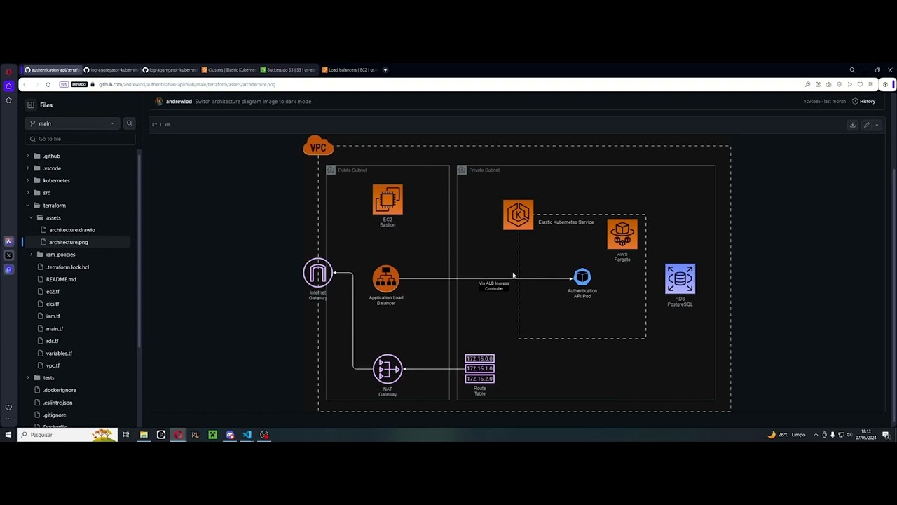Click the snapshot camera icon in address bar
The image size is (897, 505).
[x=828, y=84]
